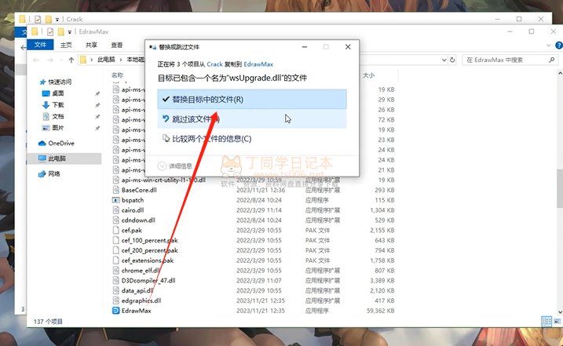This screenshot has width=563, height=346.
Task: Click the 名称 column header
Action: pyautogui.click(x=118, y=75)
